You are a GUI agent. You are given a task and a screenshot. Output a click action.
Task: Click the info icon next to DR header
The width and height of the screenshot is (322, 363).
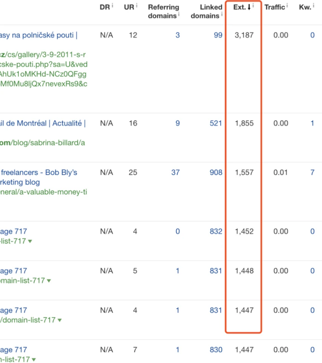(112, 6)
